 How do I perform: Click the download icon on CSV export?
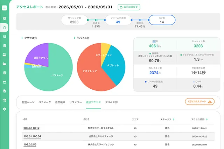point(210,102)
